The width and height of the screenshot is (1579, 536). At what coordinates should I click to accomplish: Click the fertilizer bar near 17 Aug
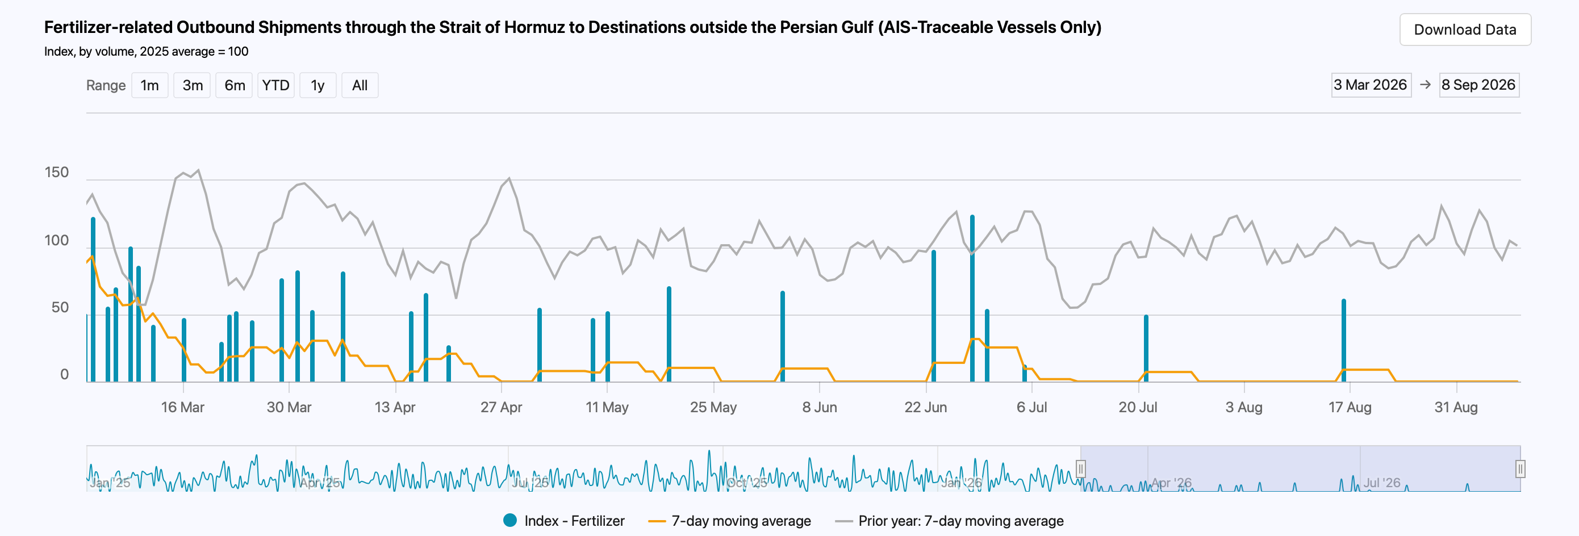(1344, 341)
